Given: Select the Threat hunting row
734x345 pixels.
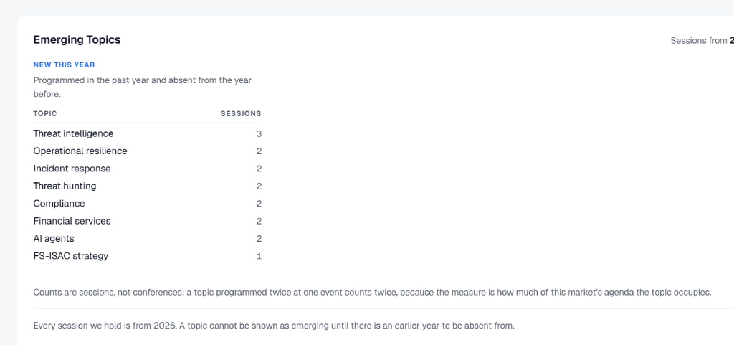Looking at the screenshot, I should point(147,186).
